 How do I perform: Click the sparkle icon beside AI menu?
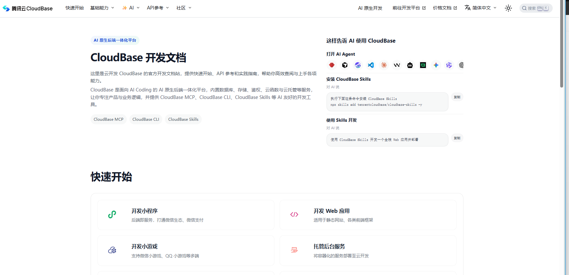tap(124, 8)
